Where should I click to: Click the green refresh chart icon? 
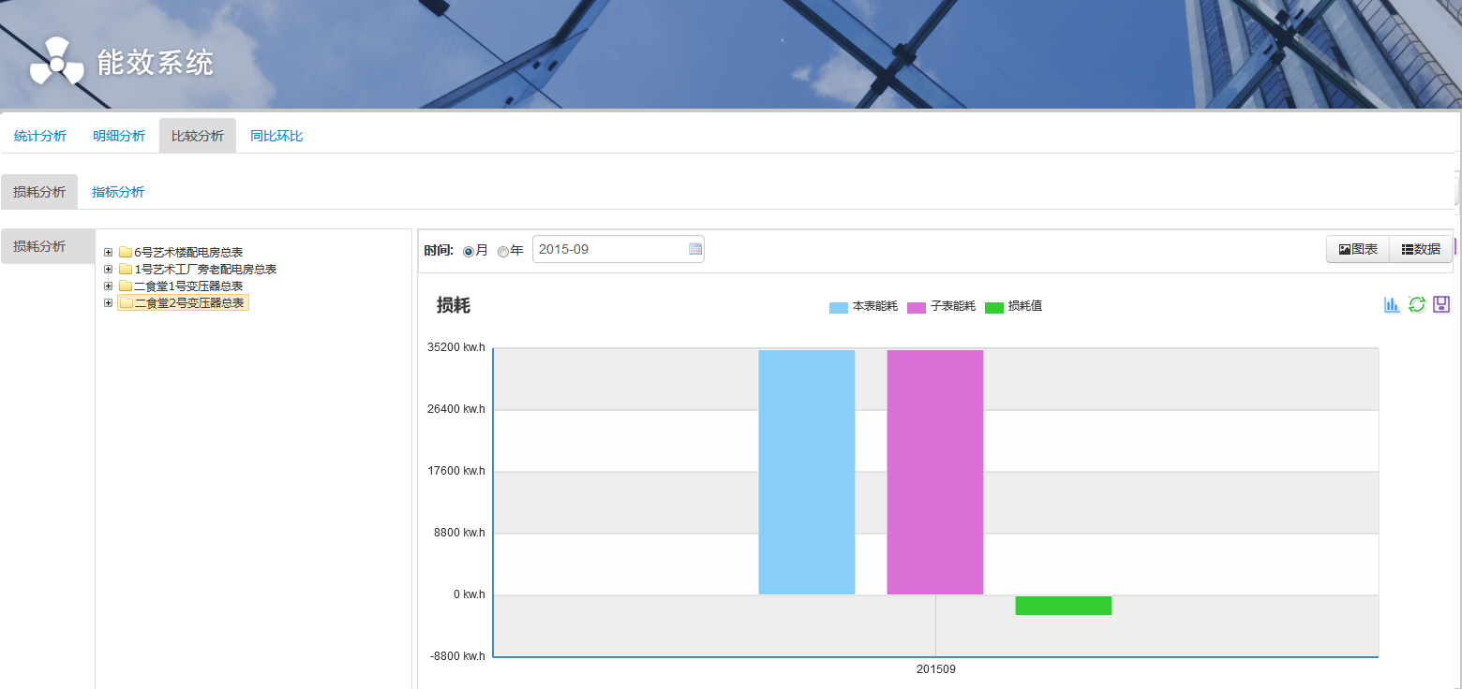pyautogui.click(x=1417, y=304)
